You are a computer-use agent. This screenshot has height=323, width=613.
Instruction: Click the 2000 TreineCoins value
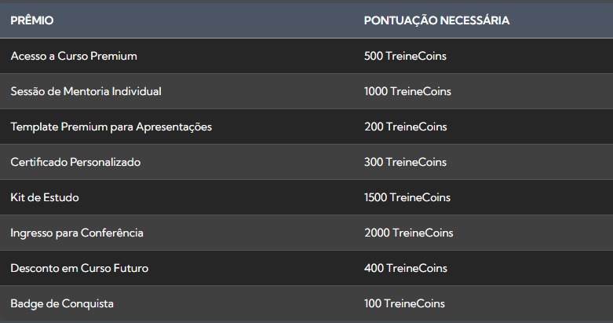tap(408, 233)
